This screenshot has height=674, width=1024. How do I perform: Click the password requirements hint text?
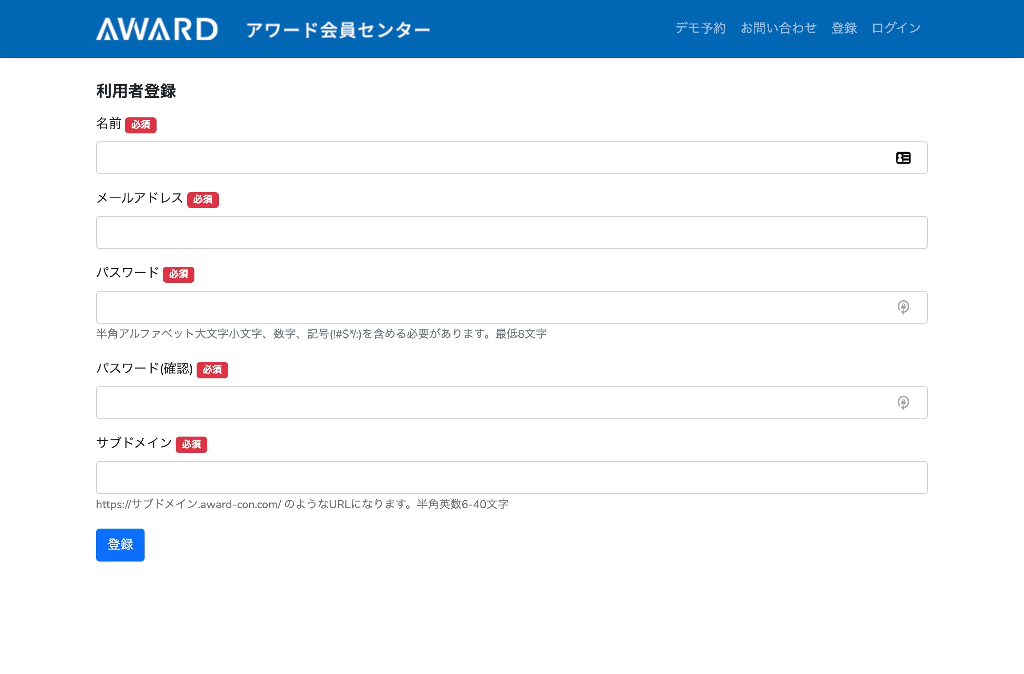click(321, 334)
